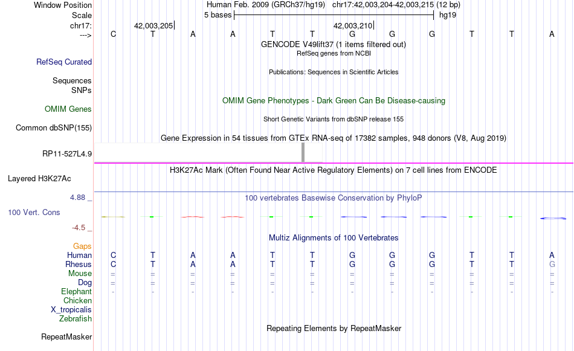The height and width of the screenshot is (351, 574).
Task: Click the Human Feb. 2009 (GRCh37/hg19) text
Action: pos(266,5)
